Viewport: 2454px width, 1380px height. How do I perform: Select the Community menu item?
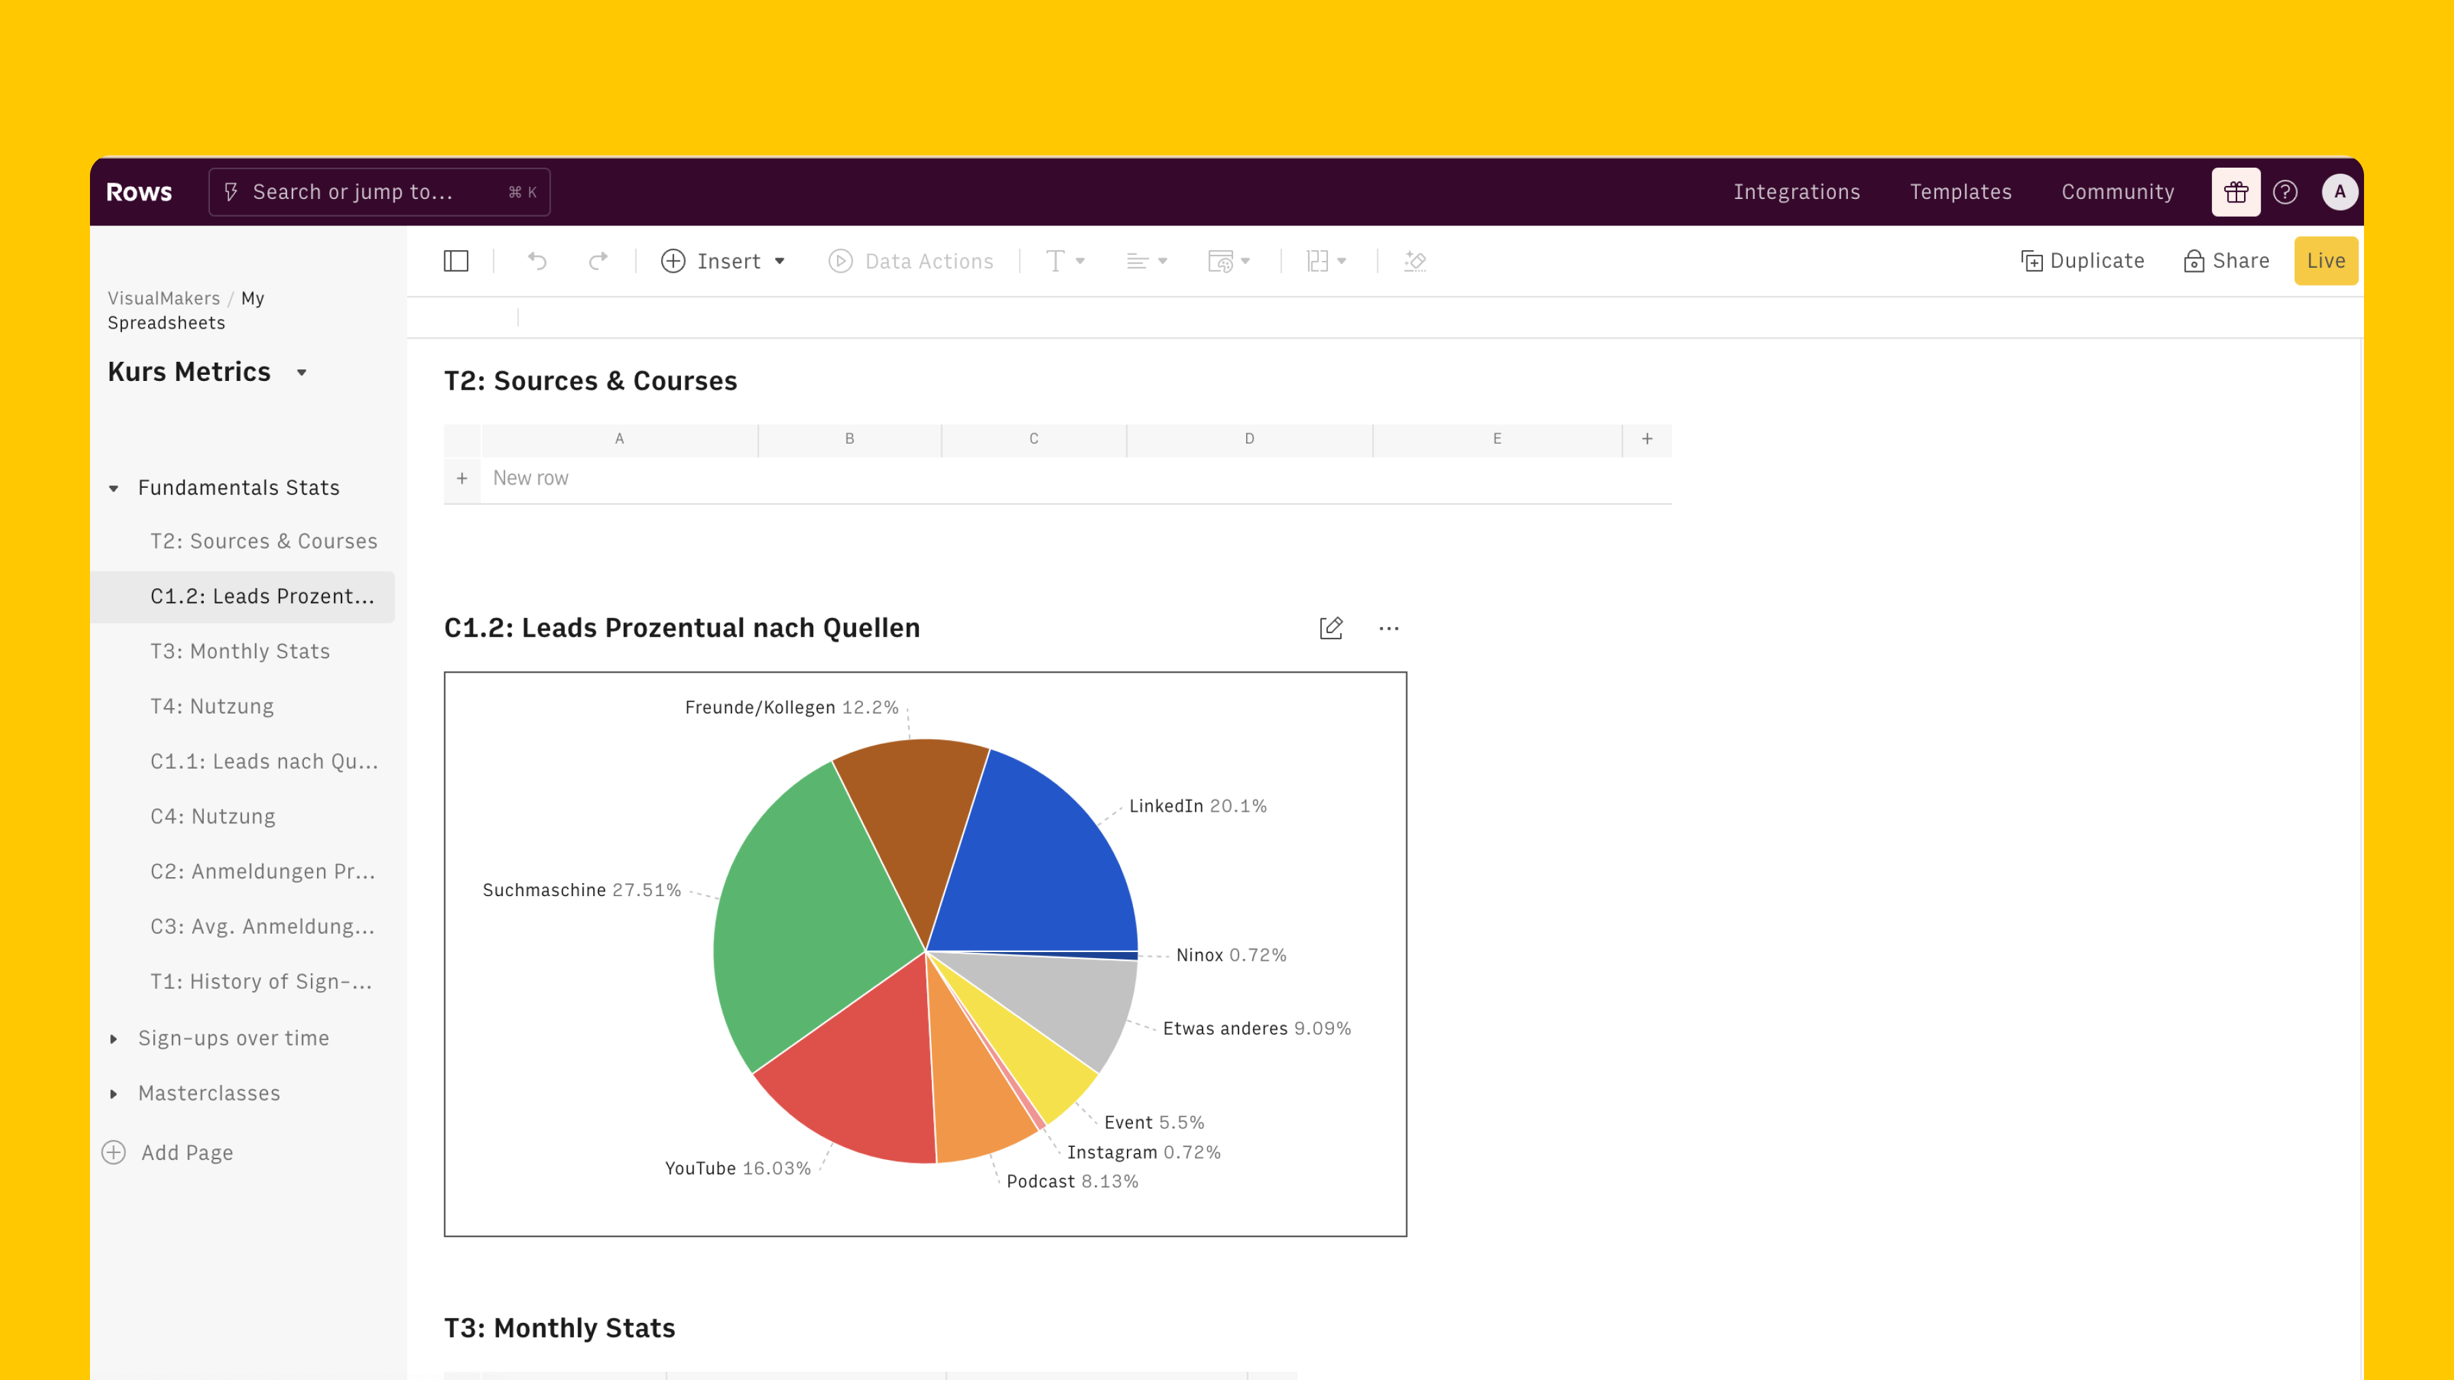[2119, 190]
